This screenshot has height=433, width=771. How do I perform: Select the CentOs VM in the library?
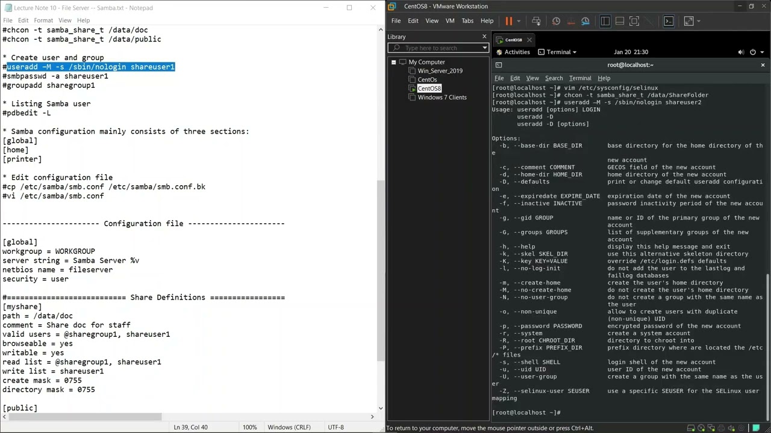coord(427,79)
